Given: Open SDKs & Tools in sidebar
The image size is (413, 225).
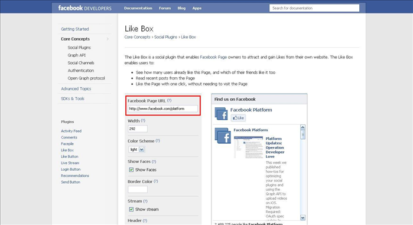Looking at the screenshot, I should click(73, 99).
